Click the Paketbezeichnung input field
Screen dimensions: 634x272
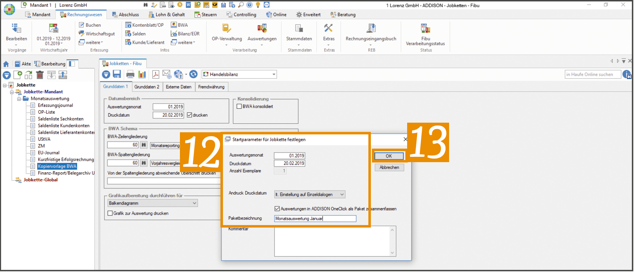[x=315, y=219]
